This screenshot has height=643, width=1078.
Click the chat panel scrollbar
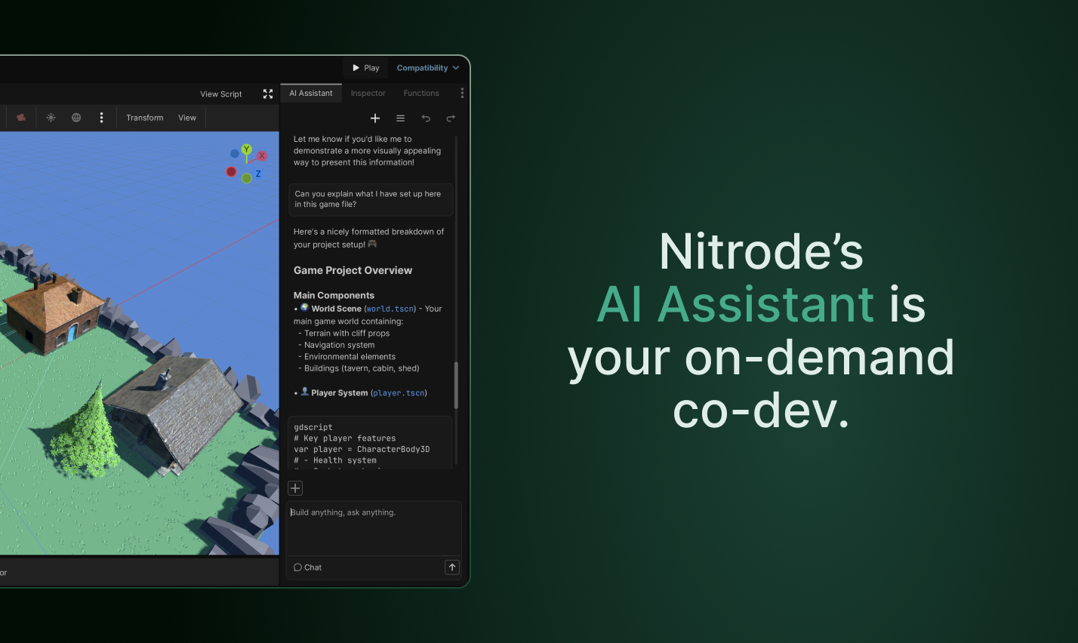[x=456, y=385]
